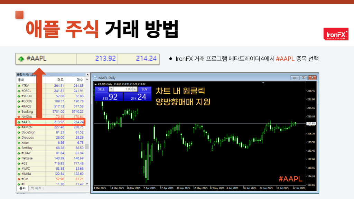Click the ask price 28.29 for Dropbox
The width and height of the screenshot is (354, 199).
[80, 138]
